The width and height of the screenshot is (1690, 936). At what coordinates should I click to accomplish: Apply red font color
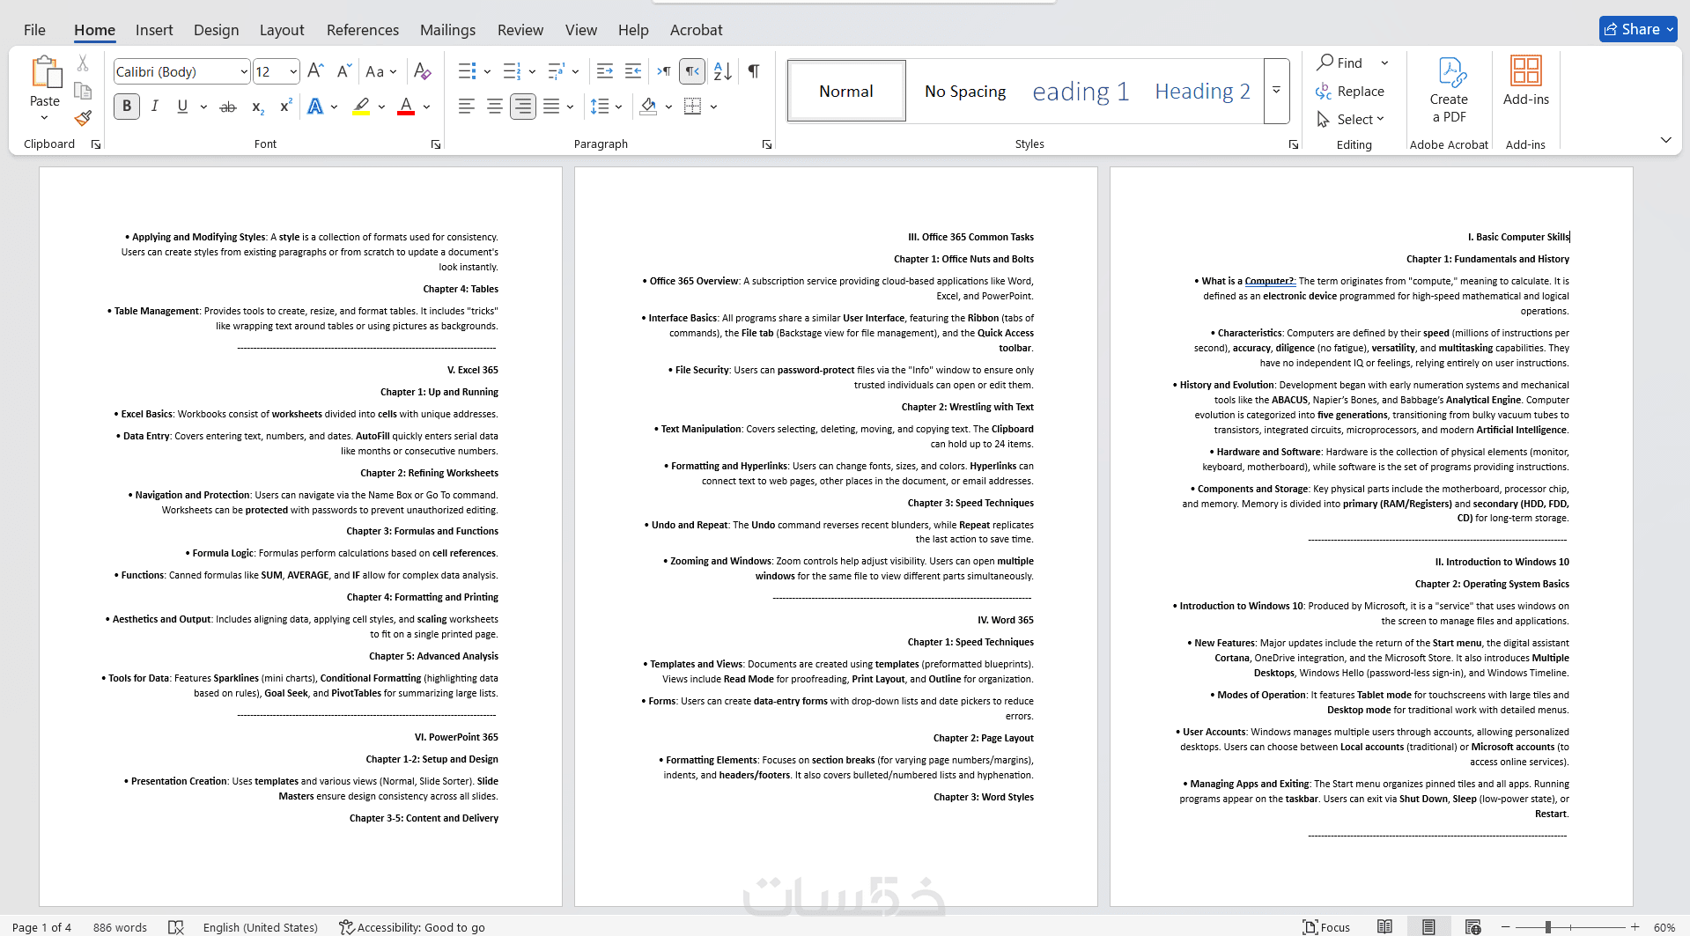pyautogui.click(x=406, y=107)
